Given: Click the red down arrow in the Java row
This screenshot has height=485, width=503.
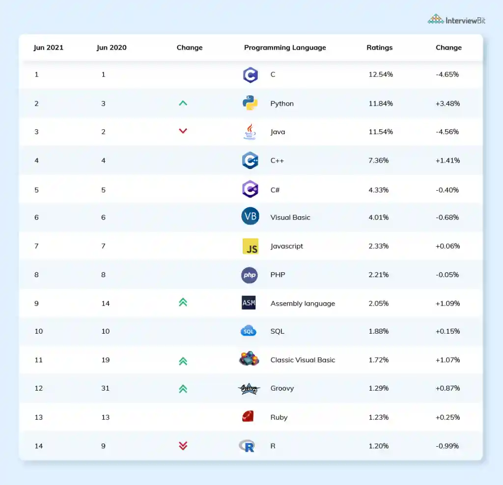Looking at the screenshot, I should point(183,131).
